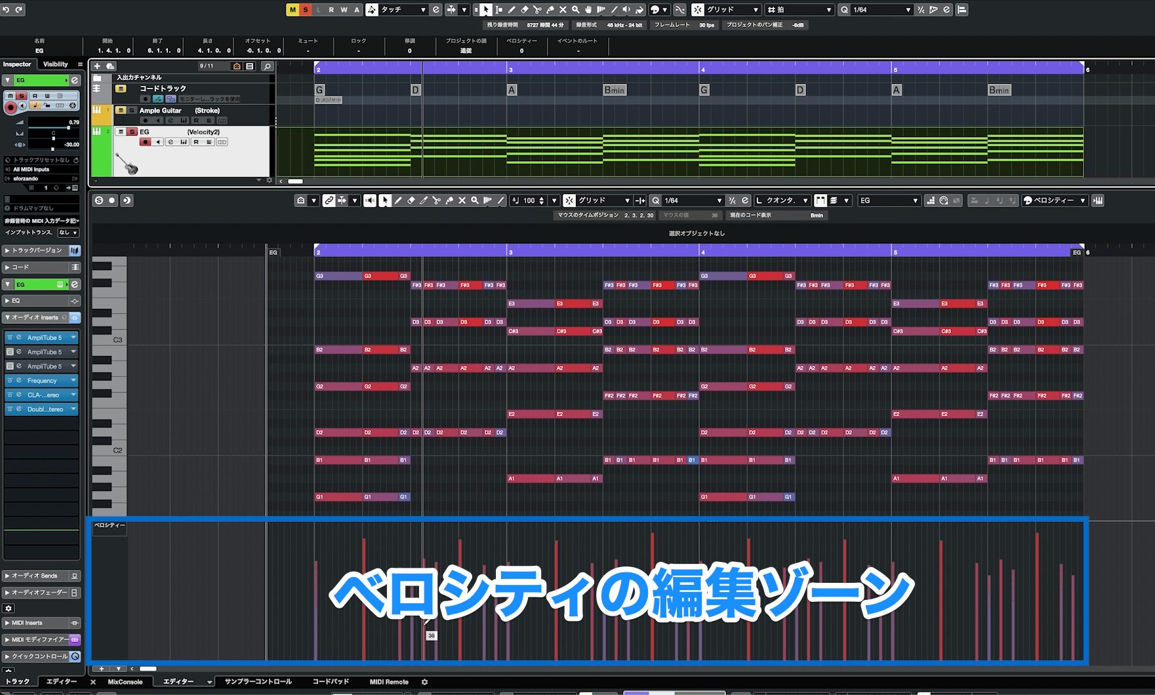Open the piano keyboard icon right of the velocity dropdown
The image size is (1155, 695).
coord(1098,201)
